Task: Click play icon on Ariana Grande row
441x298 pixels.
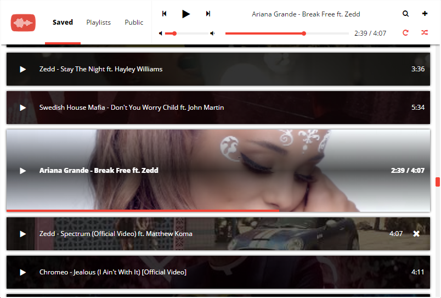Action: [23, 171]
